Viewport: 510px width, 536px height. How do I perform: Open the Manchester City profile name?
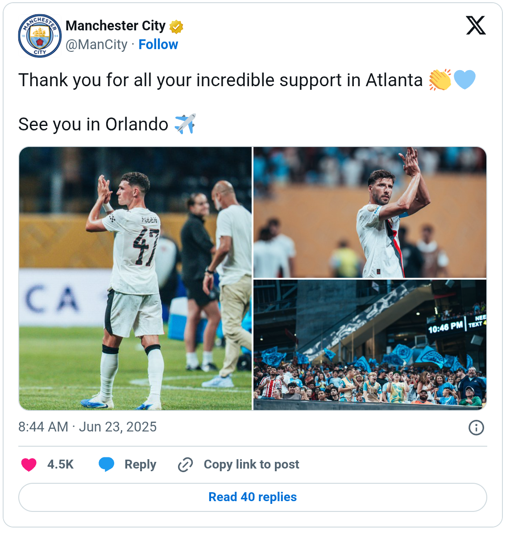(116, 26)
